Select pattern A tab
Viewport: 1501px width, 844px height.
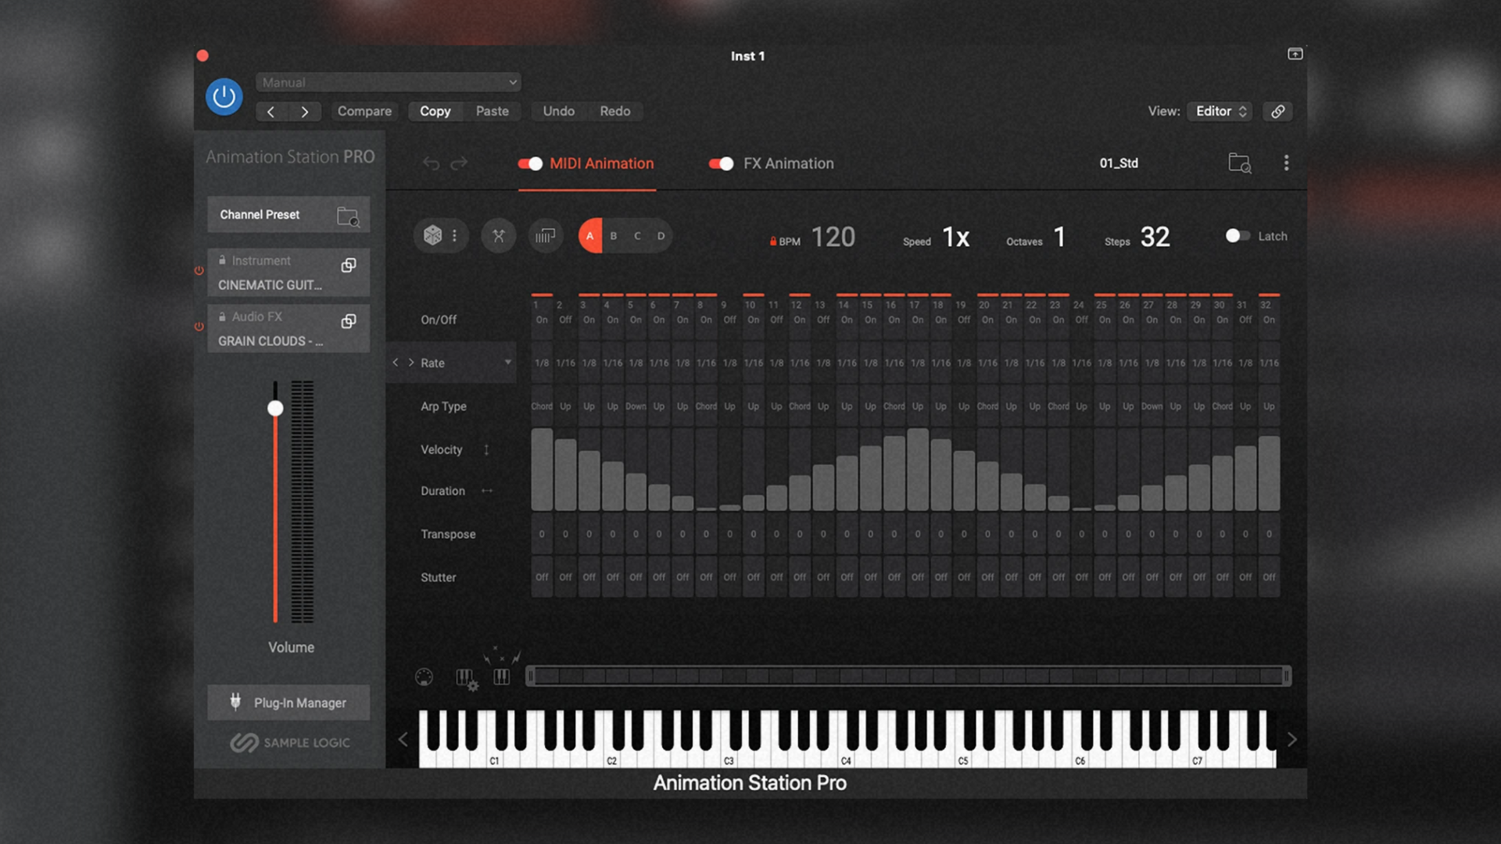coord(590,235)
